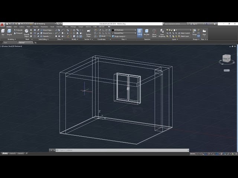The height and width of the screenshot is (178, 238).
Task: Open the Visualize ribbon tab
Action: click(x=36, y=27)
